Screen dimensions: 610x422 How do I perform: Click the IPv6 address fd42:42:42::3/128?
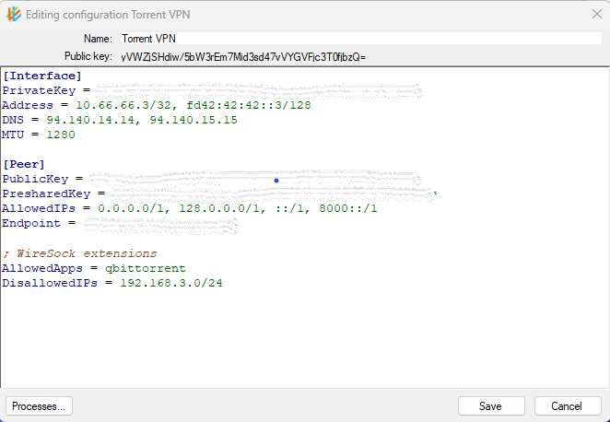(x=249, y=105)
